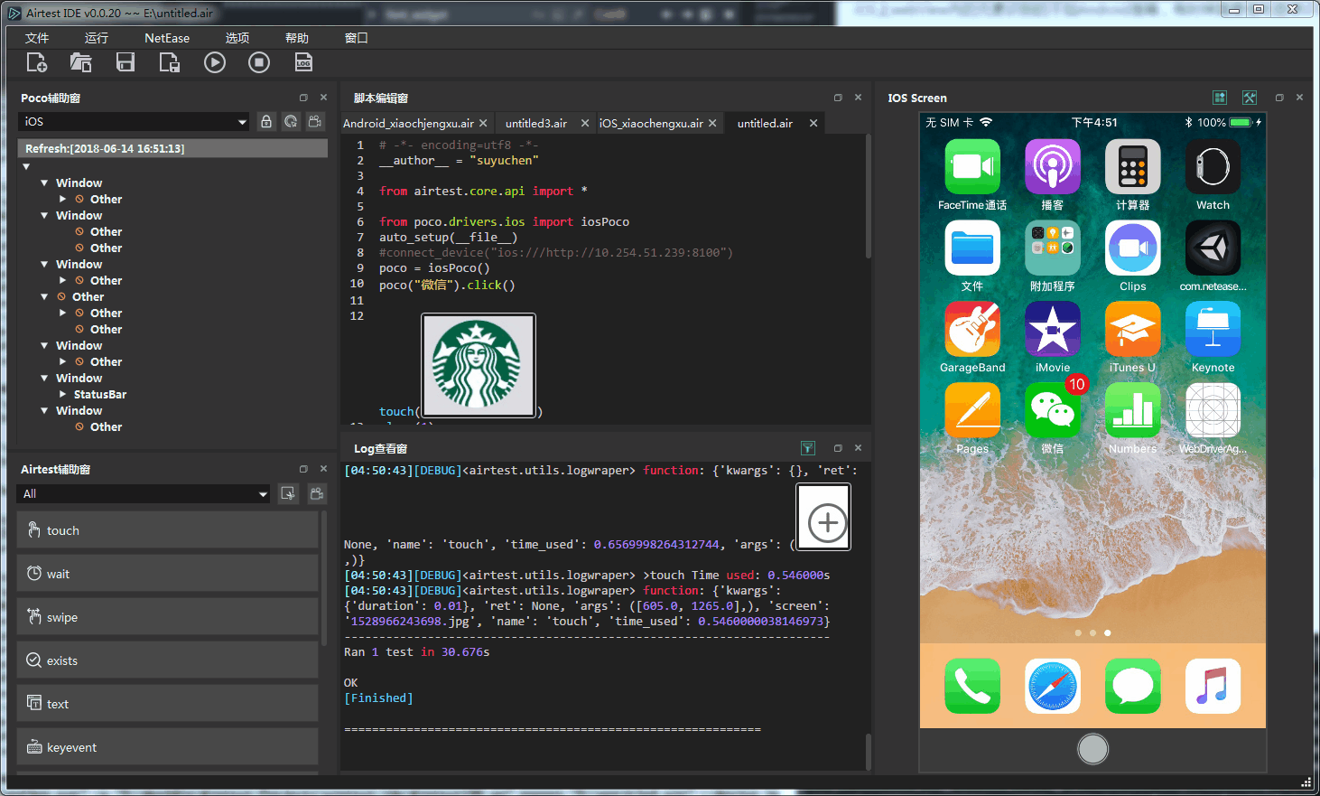This screenshot has height=796, width=1320.
Task: Open the iOS mode dropdown in Poco panel
Action: point(134,121)
